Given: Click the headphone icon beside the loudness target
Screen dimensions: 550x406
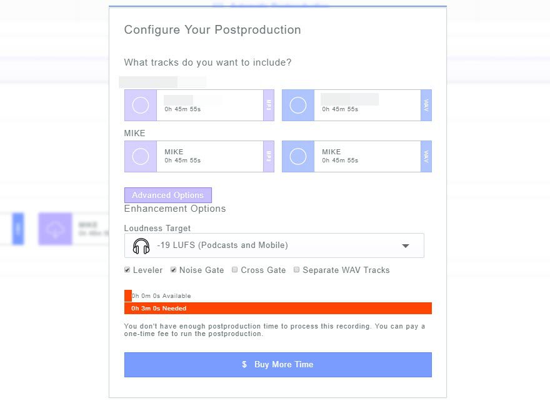Looking at the screenshot, I should (x=141, y=245).
